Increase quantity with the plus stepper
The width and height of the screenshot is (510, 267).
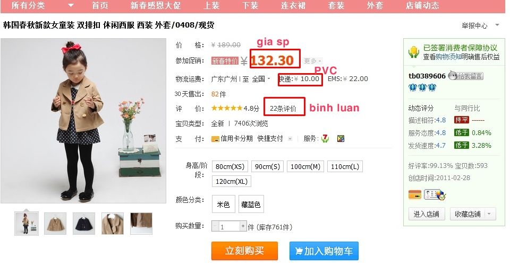(x=243, y=226)
